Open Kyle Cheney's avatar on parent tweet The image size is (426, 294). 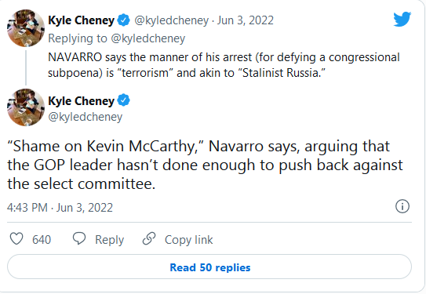coord(26,28)
